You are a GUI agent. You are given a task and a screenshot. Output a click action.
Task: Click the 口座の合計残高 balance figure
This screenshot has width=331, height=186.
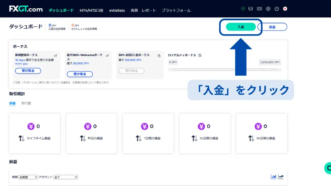click(53, 25)
